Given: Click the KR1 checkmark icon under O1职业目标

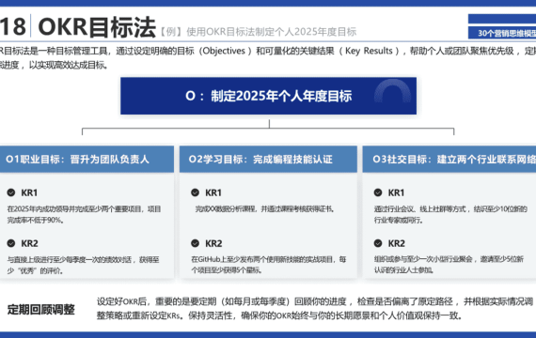Looking at the screenshot, I should coord(11,192).
